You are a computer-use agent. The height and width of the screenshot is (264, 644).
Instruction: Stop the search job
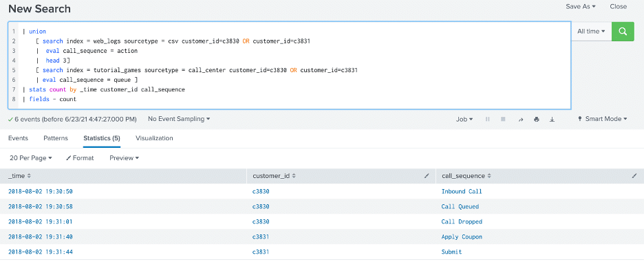[503, 119]
